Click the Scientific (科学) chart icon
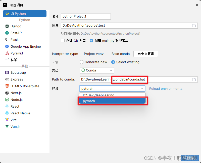The image size is (201, 163). tap(7, 60)
